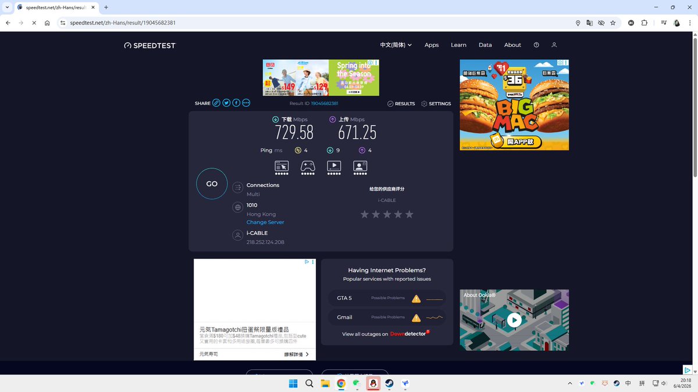698x392 pixels.
Task: Open the browser Extensions puzzle icon
Action: point(644,23)
